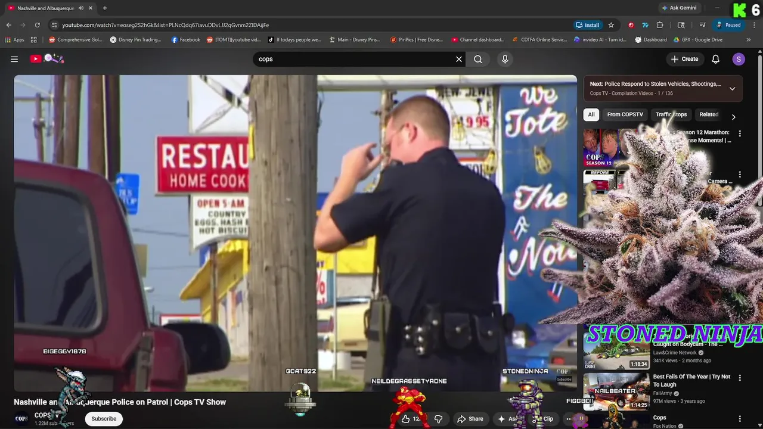Open Chrome extensions puzzle icon
Viewport: 763px width, 429px height.
[x=660, y=25]
